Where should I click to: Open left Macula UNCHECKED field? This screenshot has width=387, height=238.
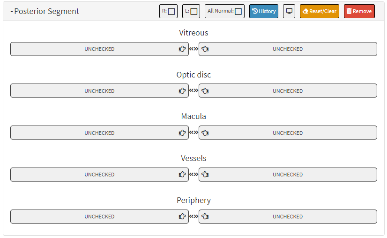[x=288, y=133]
